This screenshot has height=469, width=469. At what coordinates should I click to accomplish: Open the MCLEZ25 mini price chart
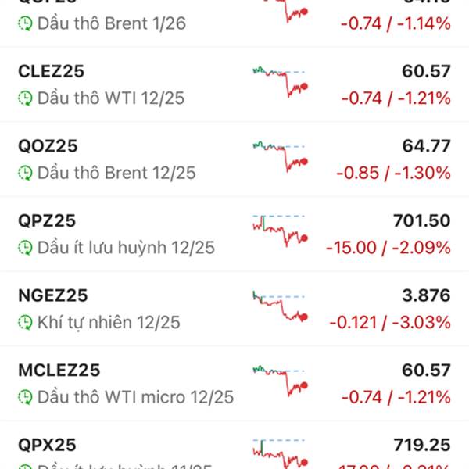pyautogui.click(x=280, y=379)
